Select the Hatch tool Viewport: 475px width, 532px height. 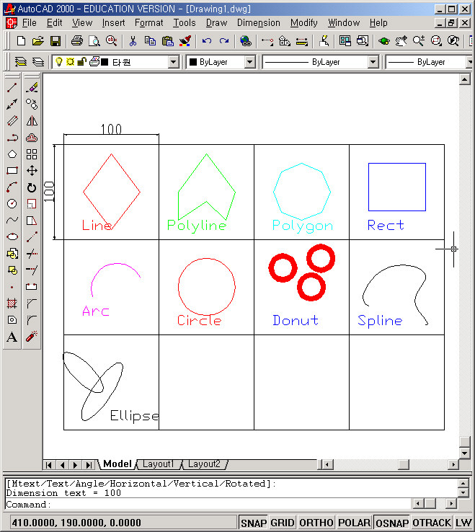[12, 303]
